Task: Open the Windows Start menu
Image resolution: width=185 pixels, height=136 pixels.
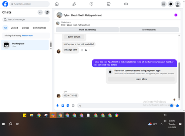Action: (x=3, y=124)
